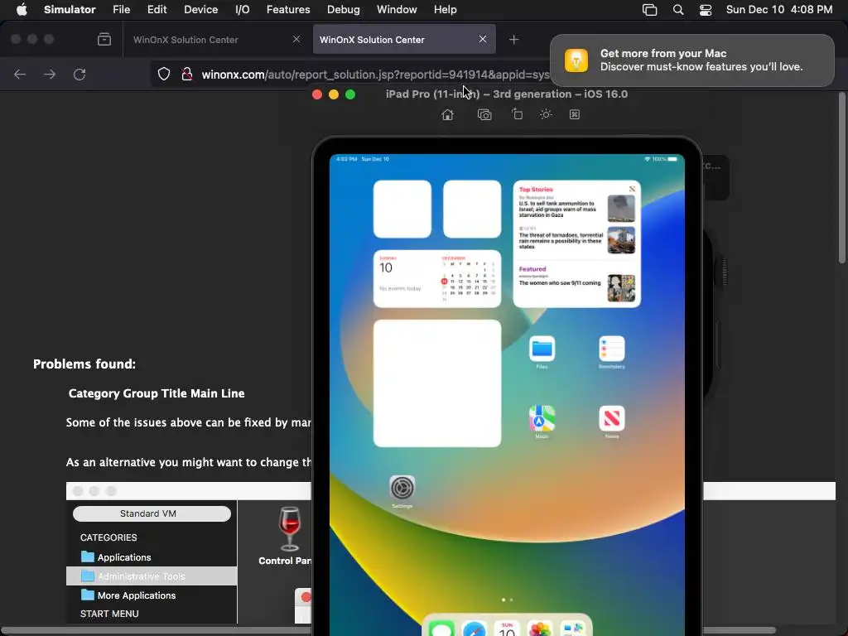Open the Edit menu

(157, 10)
